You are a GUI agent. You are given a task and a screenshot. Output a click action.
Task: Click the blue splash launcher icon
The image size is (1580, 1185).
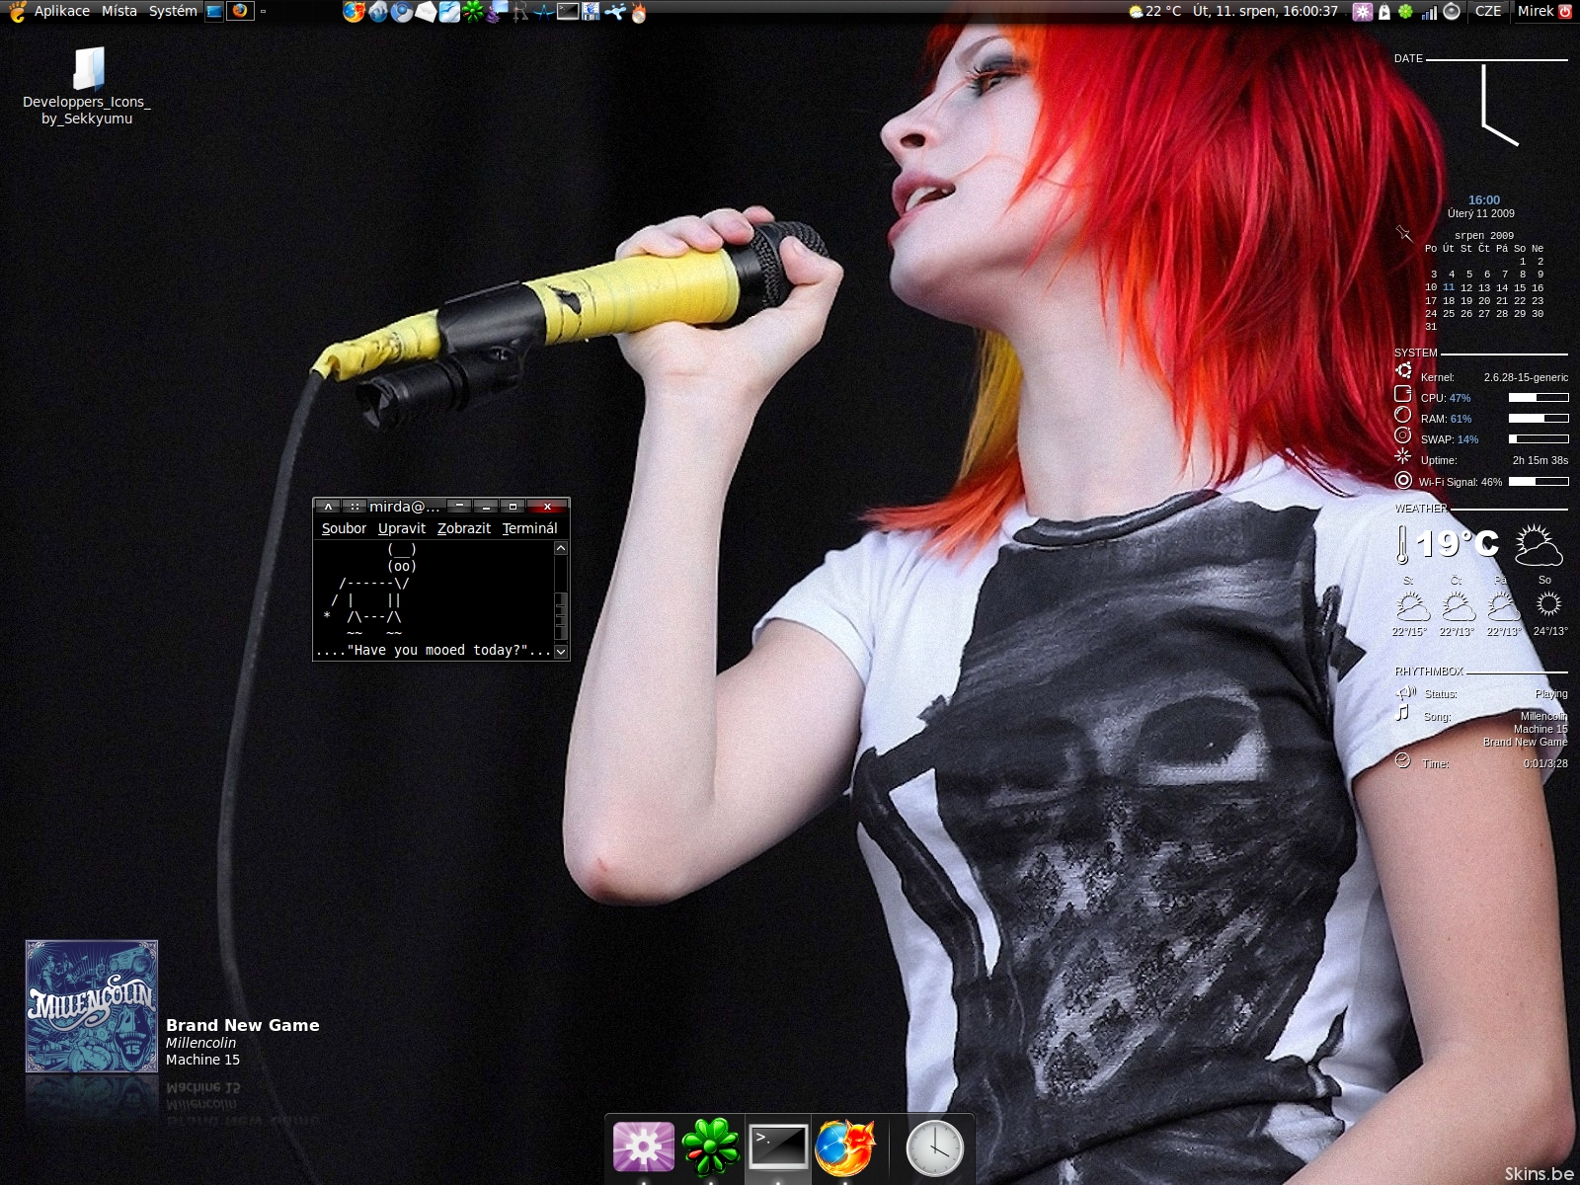(x=614, y=12)
